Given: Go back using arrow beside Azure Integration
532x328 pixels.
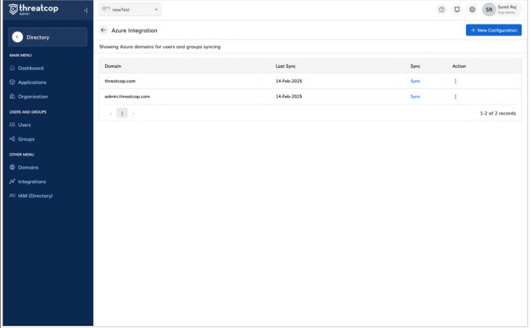Looking at the screenshot, I should tap(104, 31).
